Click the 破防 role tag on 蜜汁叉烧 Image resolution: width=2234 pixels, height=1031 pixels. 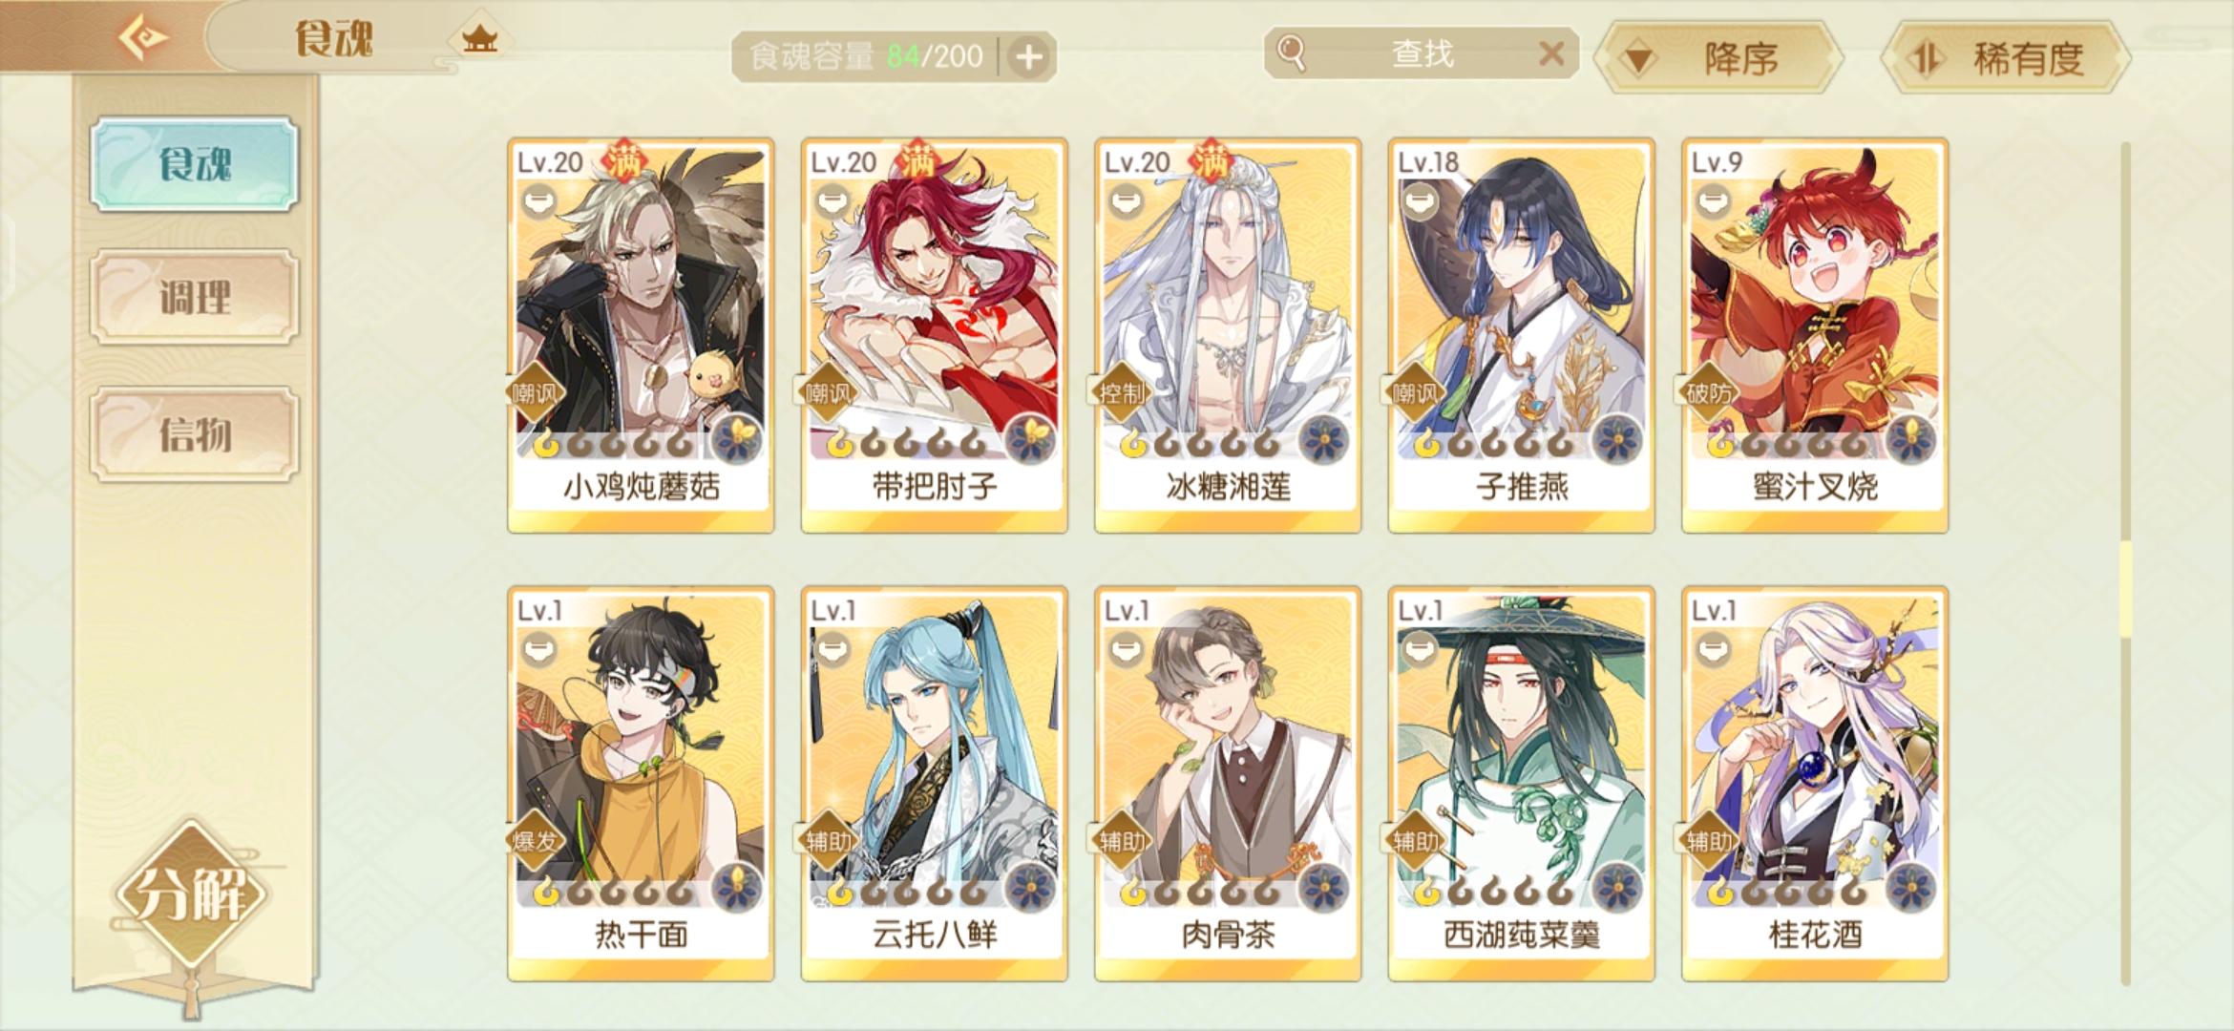coord(1708,392)
